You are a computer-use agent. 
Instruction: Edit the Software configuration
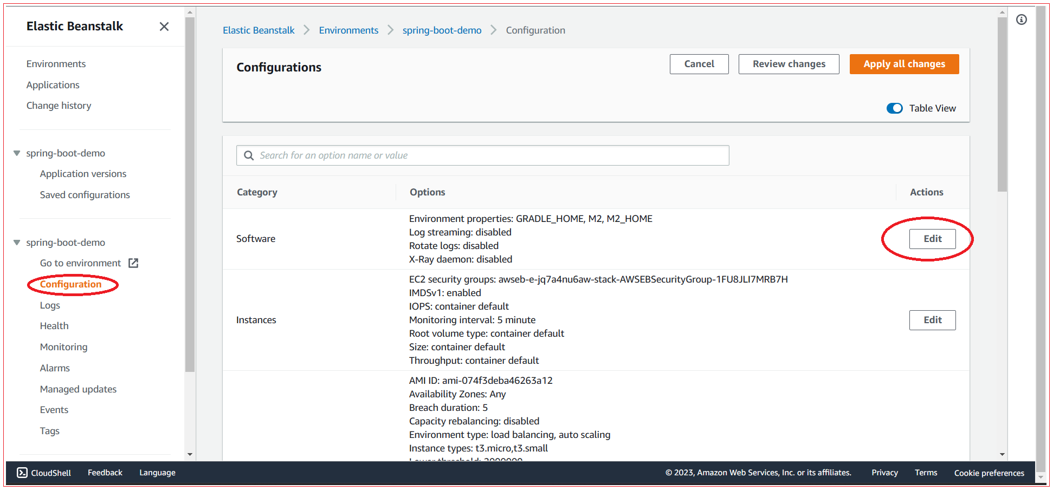(x=932, y=239)
